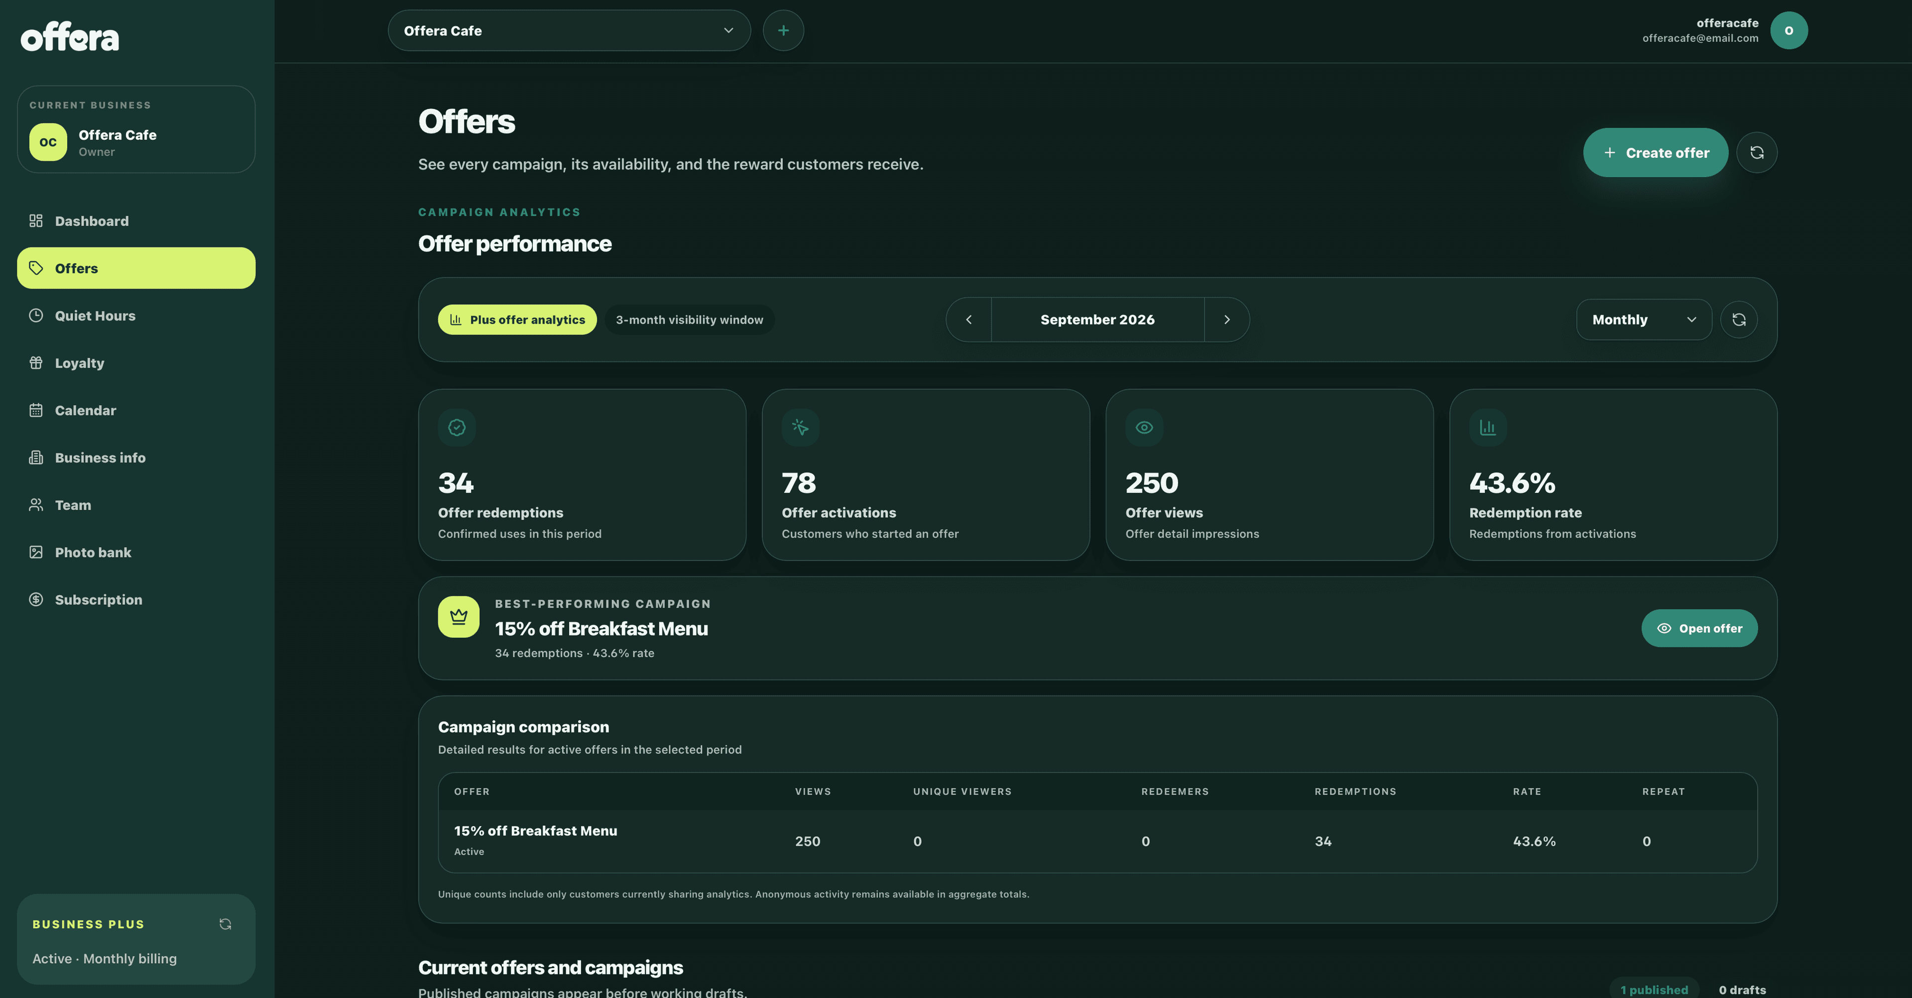Select the 15% off Breakfast Menu table row name
This screenshot has height=998, width=1912.
[x=535, y=831]
